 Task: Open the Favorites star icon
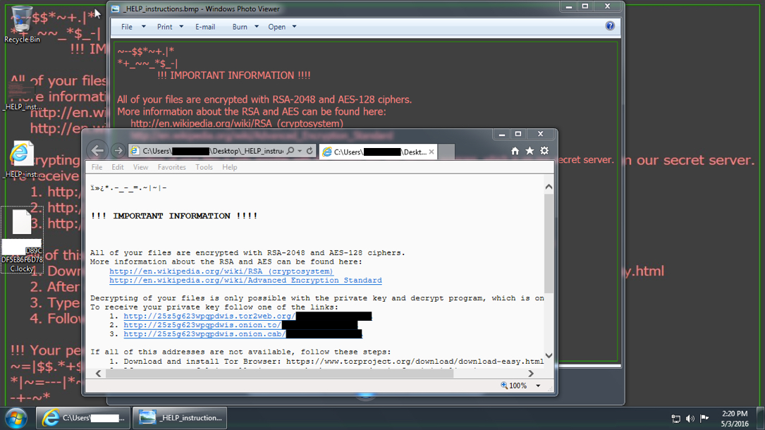tap(530, 151)
